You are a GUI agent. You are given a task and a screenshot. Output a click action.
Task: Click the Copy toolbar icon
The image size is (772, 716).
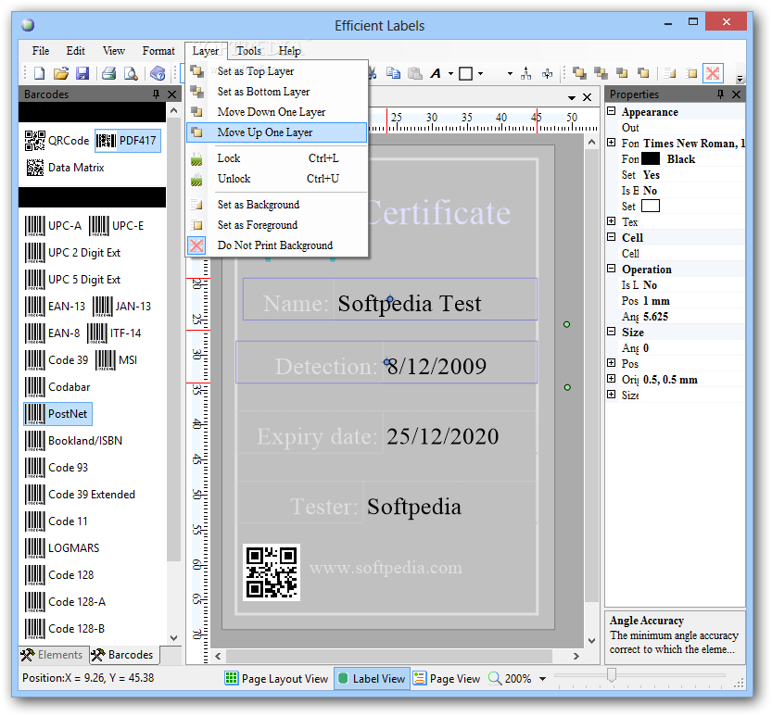coord(393,73)
